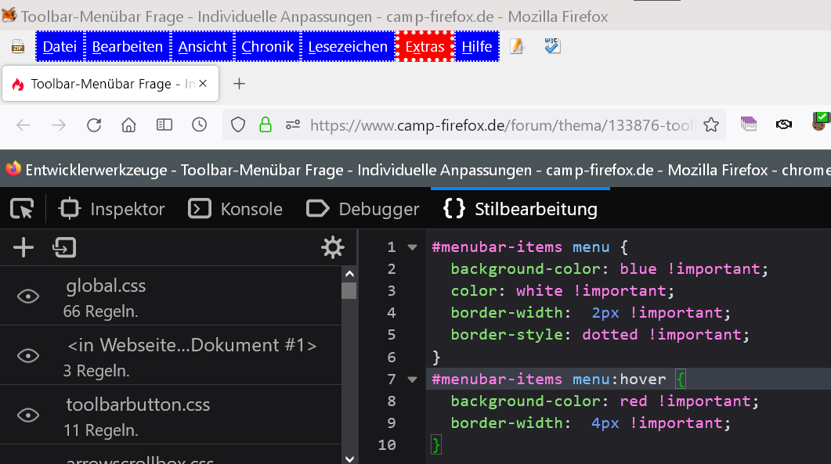Select the Stilbearbeitung panel tab
This screenshot has width=831, height=464.
[520, 209]
